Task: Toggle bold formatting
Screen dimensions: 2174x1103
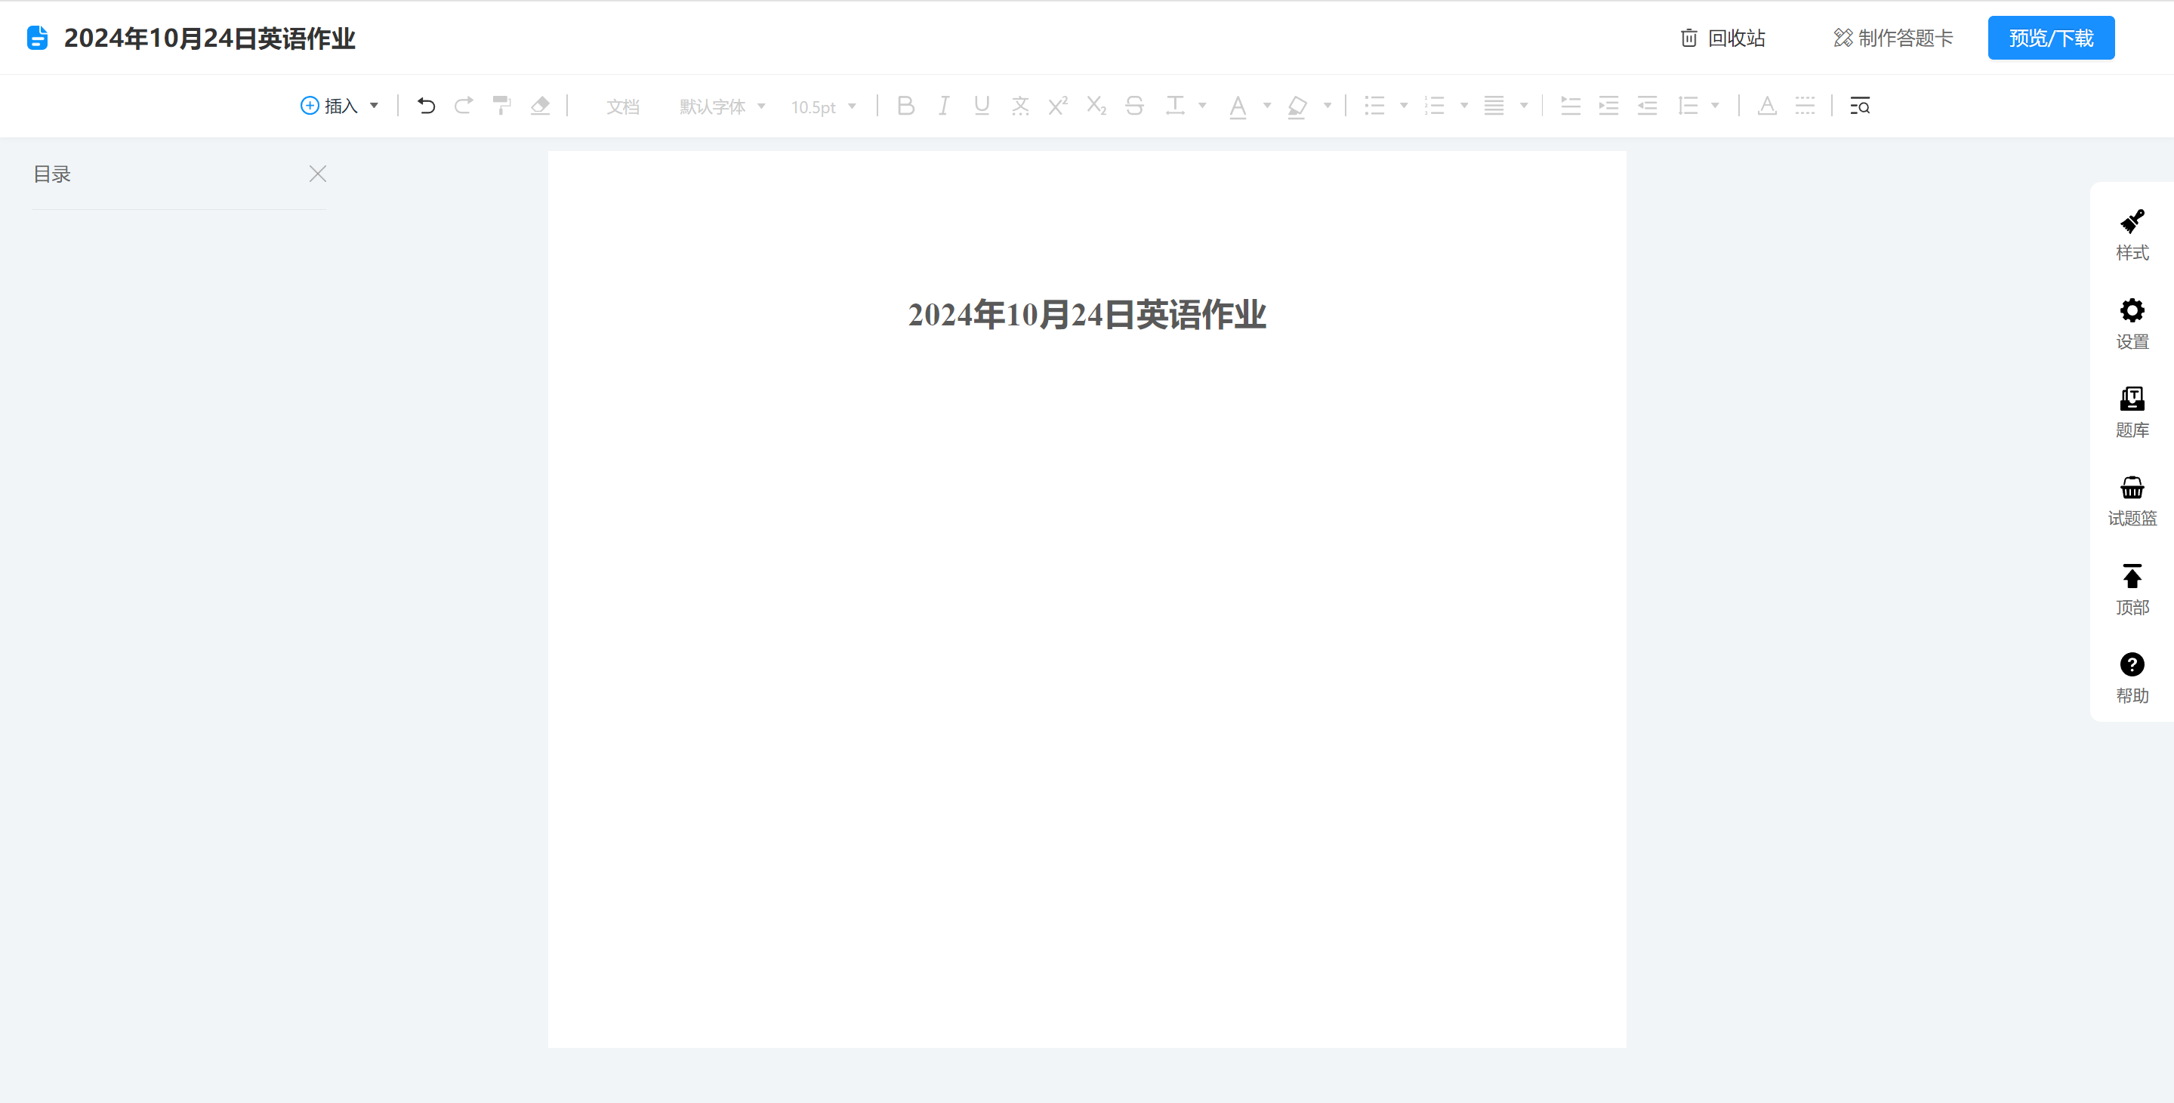Action: coord(905,106)
